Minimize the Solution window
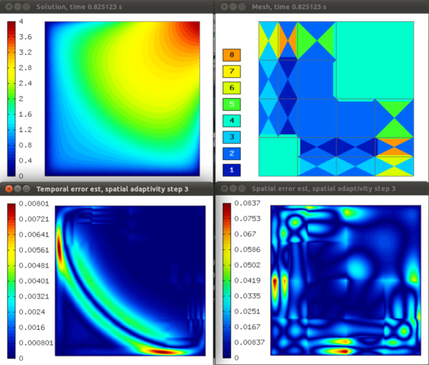Image resolution: width=429 pixels, height=365 pixels. (x=18, y=7)
